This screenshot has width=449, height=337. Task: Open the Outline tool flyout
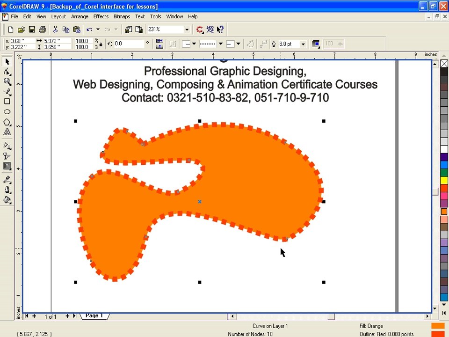7,190
